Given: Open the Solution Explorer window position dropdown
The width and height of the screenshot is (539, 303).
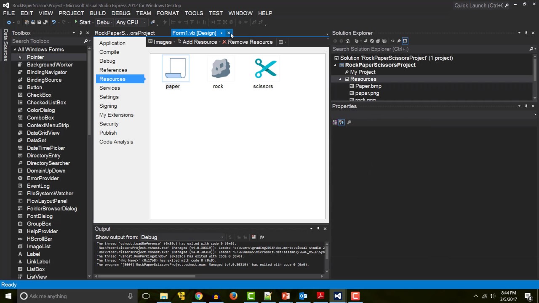Looking at the screenshot, I should click(519, 33).
